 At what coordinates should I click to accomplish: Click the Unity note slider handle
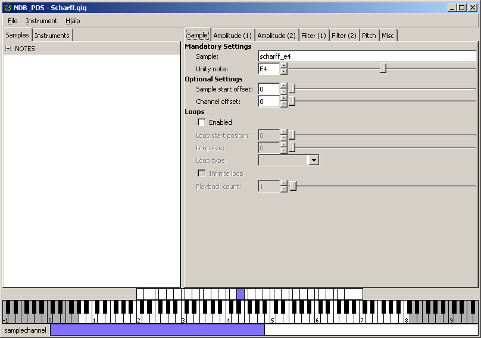[383, 68]
